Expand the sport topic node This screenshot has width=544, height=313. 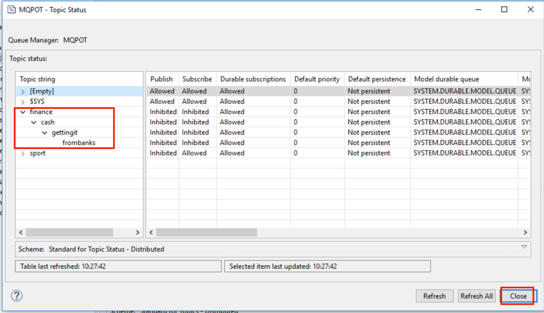tap(23, 154)
